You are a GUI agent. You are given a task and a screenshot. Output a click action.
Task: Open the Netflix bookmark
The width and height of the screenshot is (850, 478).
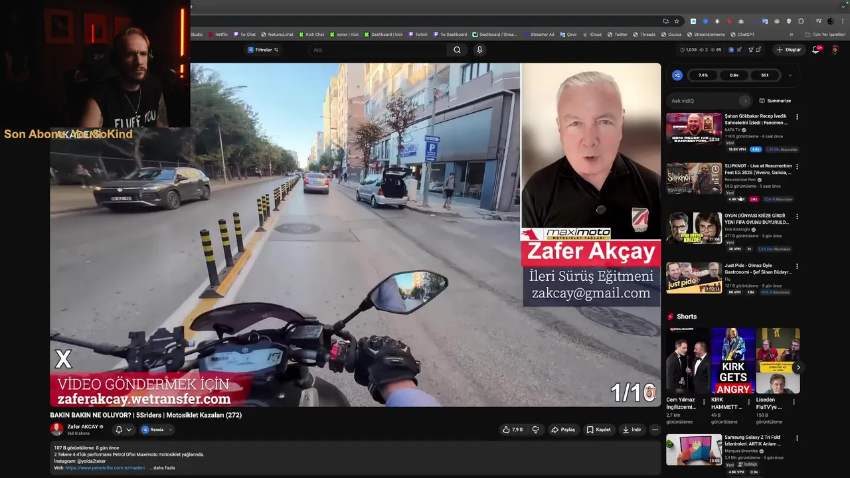pyautogui.click(x=218, y=35)
